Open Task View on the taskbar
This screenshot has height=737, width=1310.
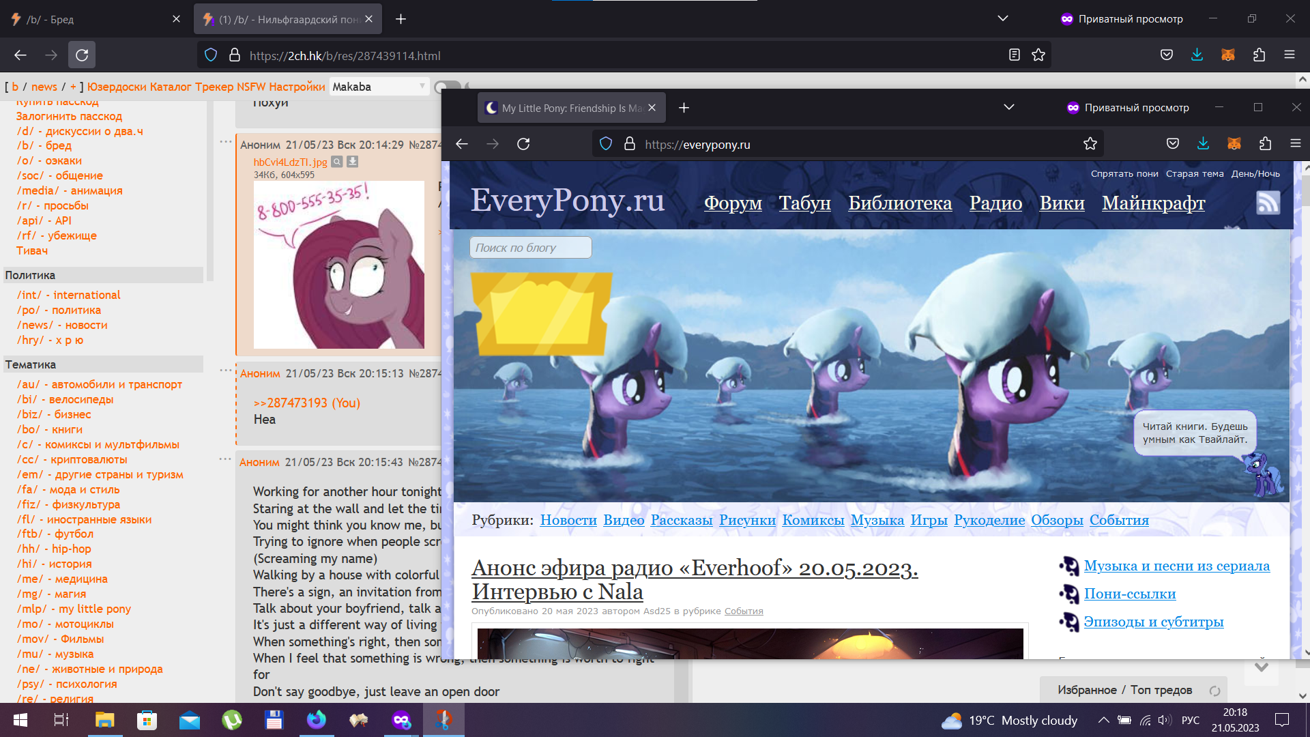61,720
